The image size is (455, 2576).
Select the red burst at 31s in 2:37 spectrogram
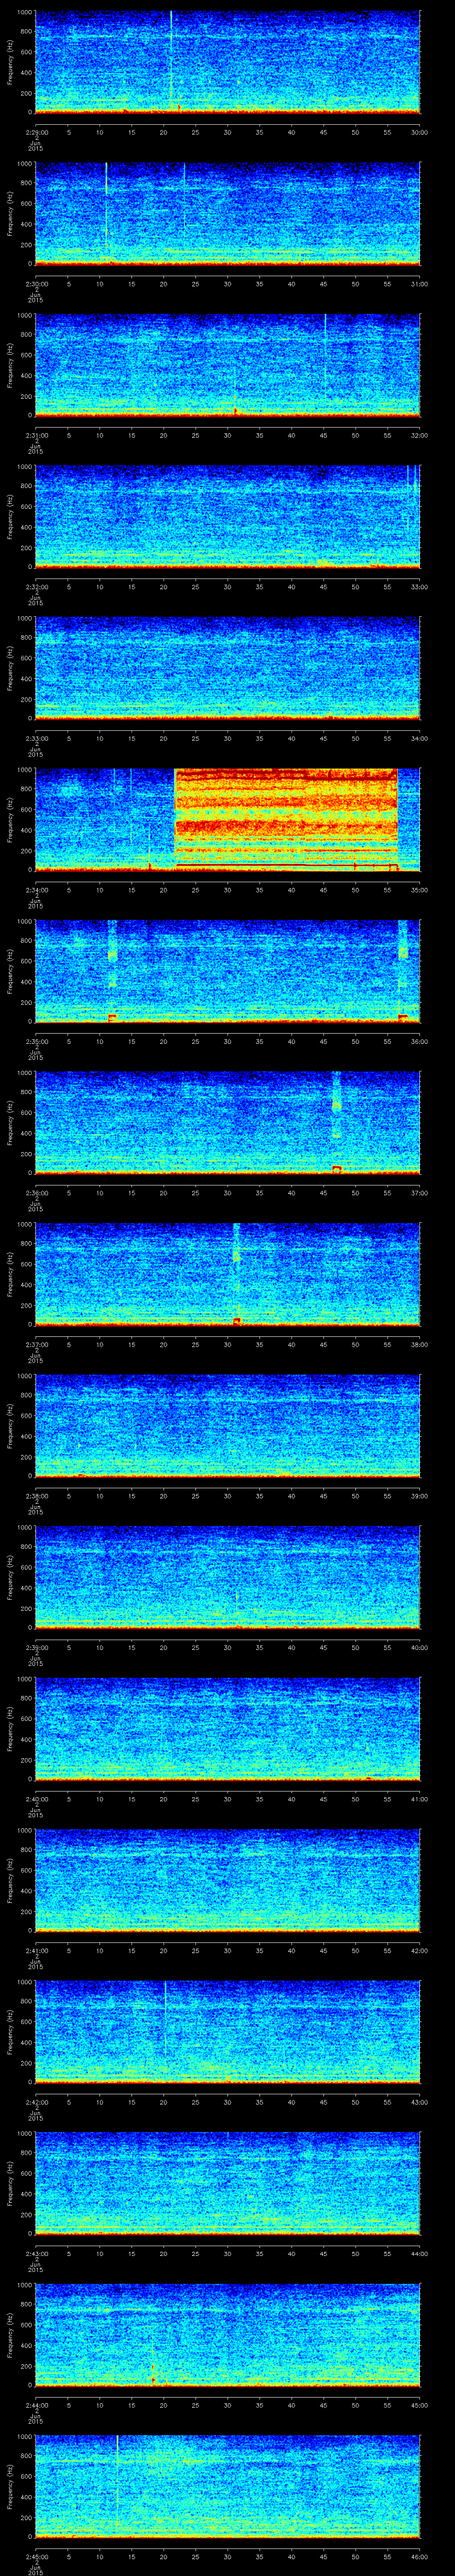click(237, 1320)
